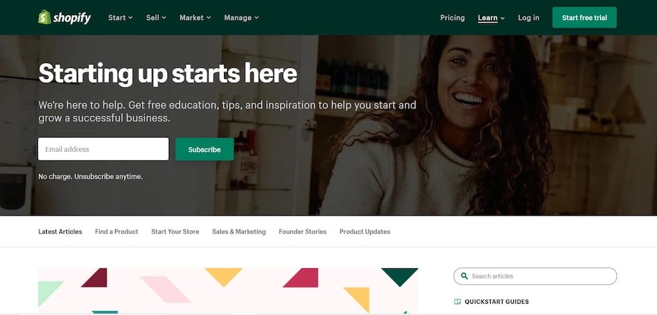Open the featured article banner with triangles
The height and width of the screenshot is (315, 657).
click(x=228, y=291)
